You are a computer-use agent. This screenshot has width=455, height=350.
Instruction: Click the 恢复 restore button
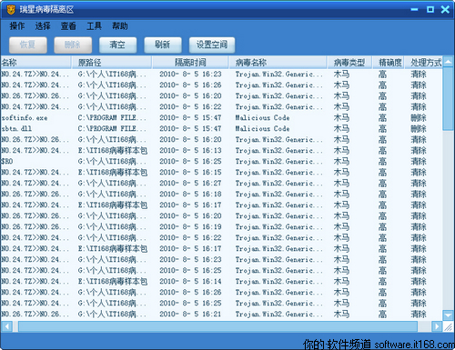coord(28,45)
